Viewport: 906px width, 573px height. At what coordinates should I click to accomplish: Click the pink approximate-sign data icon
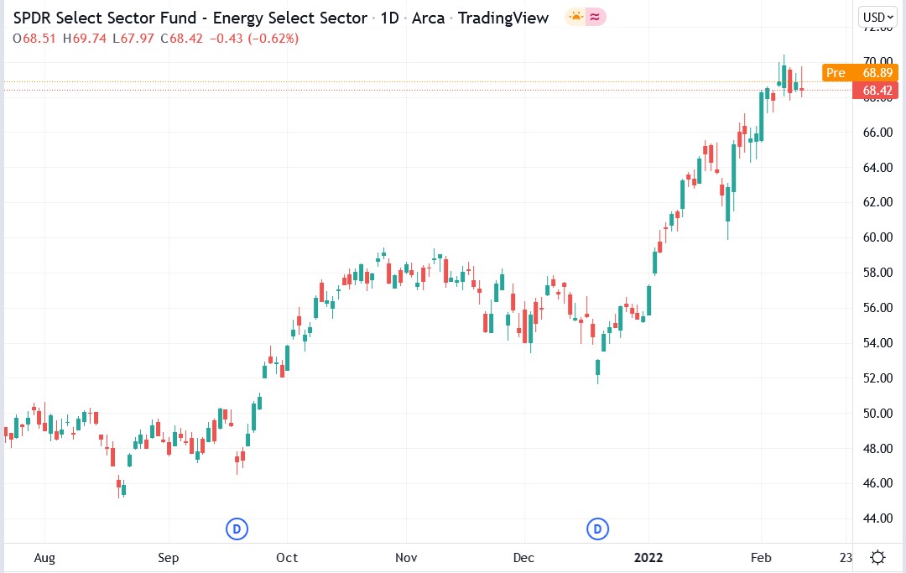pyautogui.click(x=595, y=18)
